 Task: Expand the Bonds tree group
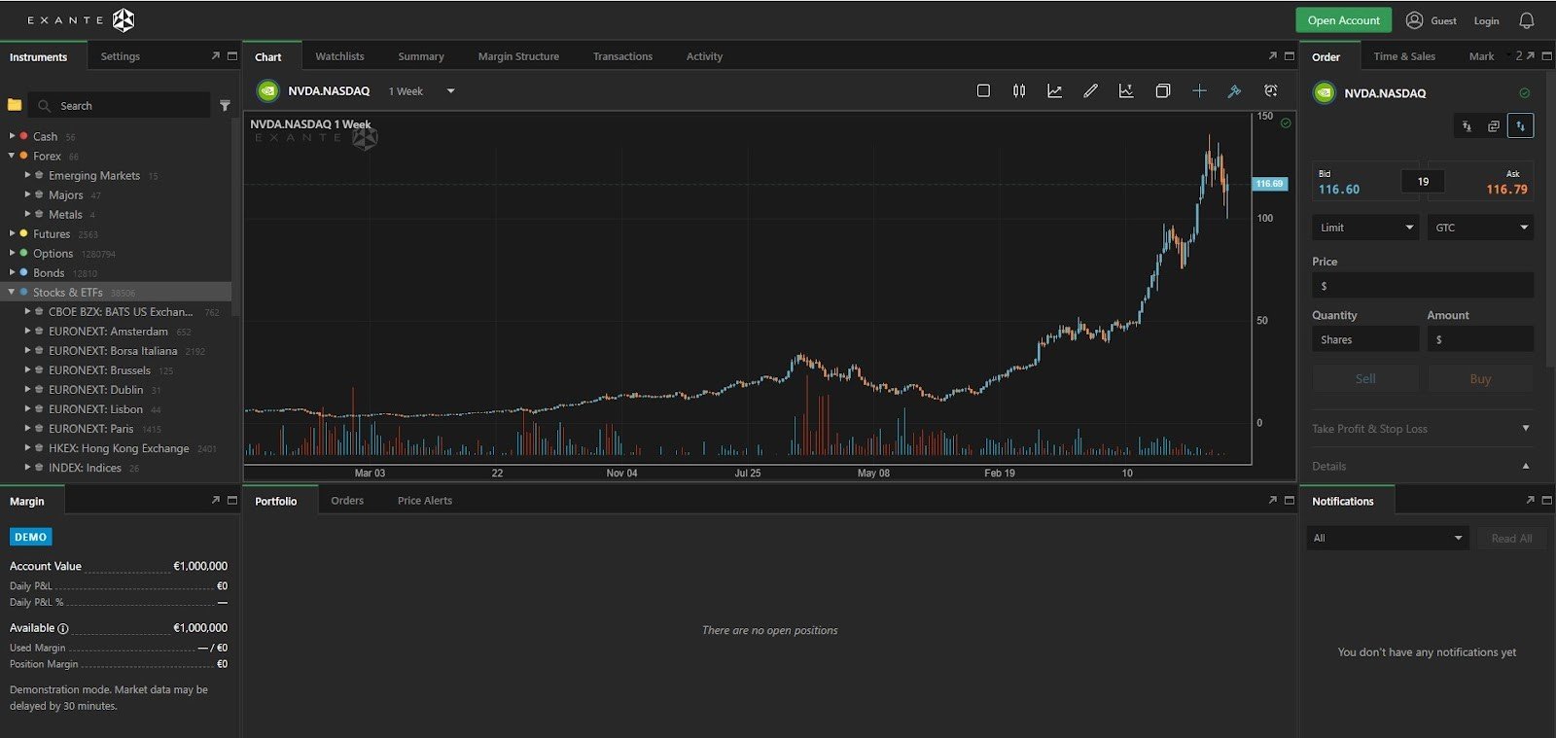[x=12, y=272]
